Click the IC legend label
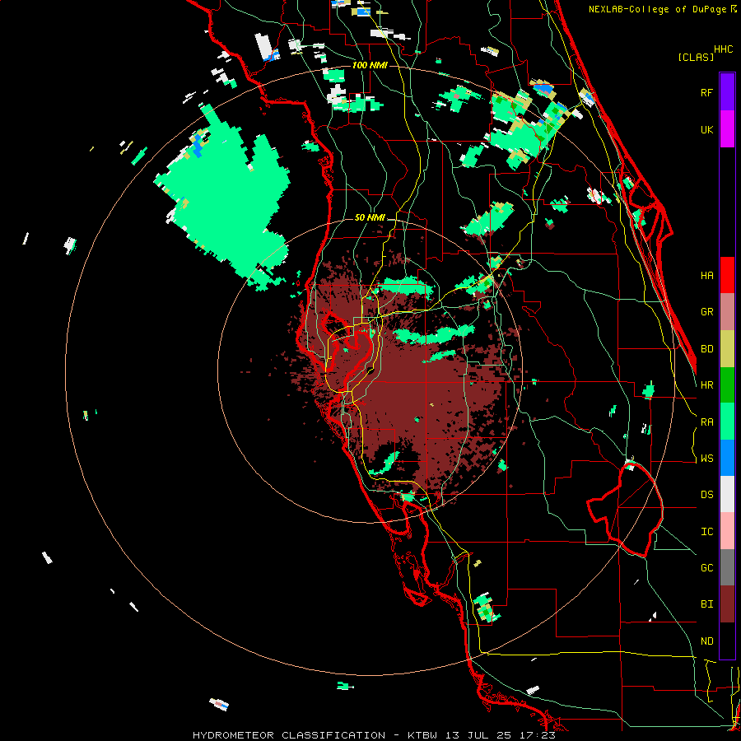The image size is (741, 741). point(706,532)
